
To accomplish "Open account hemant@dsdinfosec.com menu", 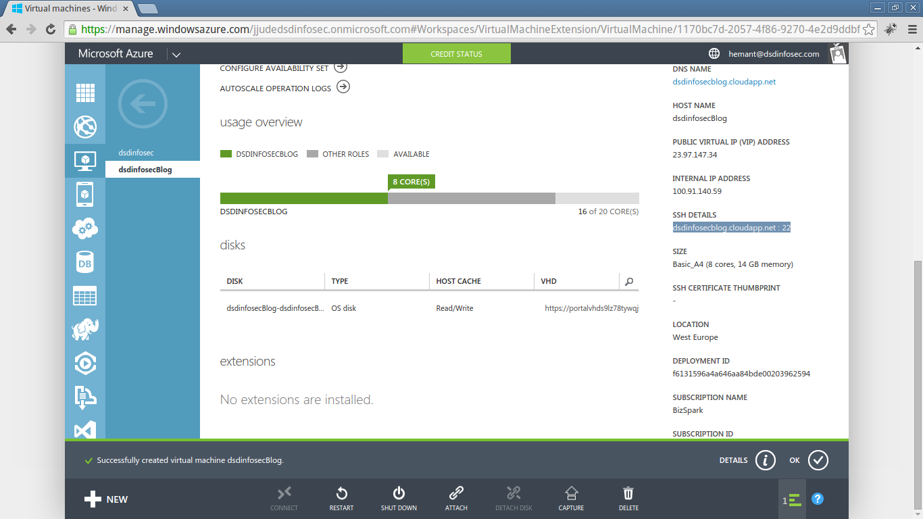I will pyautogui.click(x=774, y=54).
